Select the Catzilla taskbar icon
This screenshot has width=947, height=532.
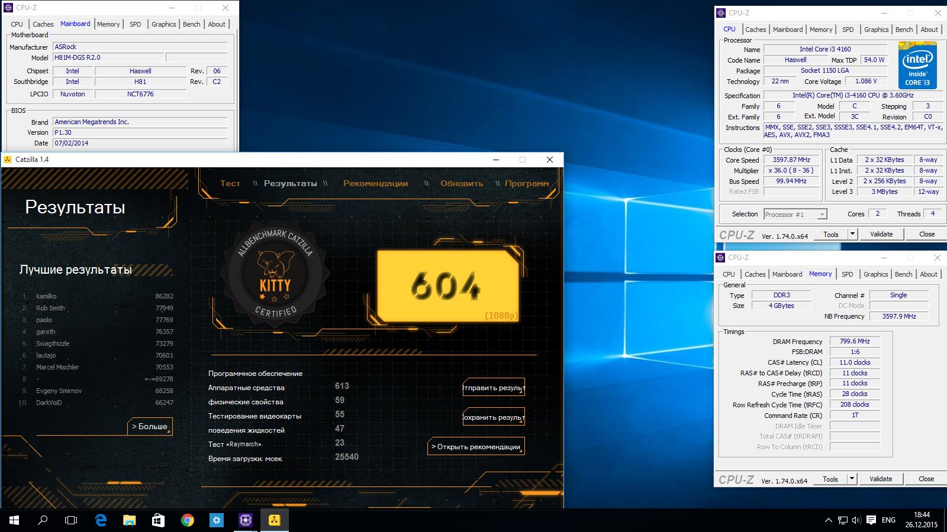tap(274, 520)
